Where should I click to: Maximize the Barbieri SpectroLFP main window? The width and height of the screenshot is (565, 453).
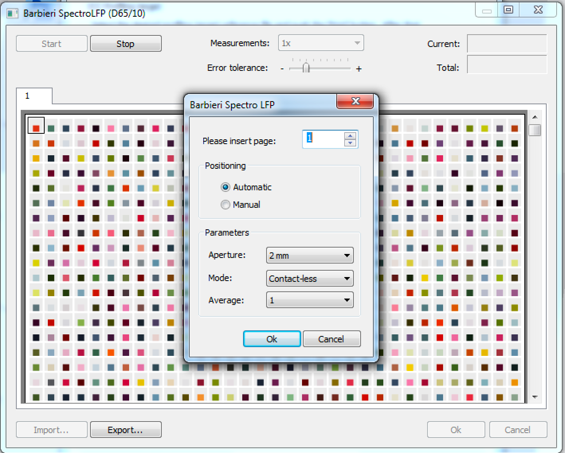(x=508, y=10)
